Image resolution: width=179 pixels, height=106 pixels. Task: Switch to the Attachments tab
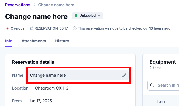pos(34,41)
